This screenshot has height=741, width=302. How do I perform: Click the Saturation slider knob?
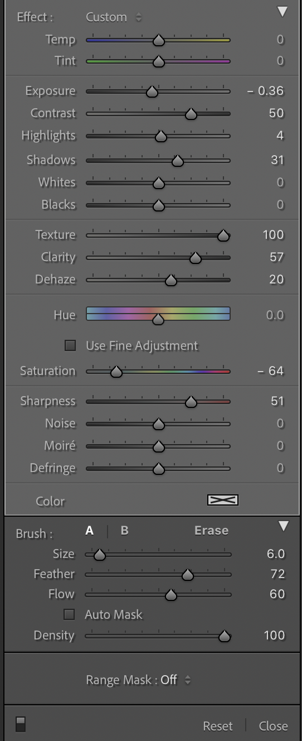pyautogui.click(x=116, y=372)
